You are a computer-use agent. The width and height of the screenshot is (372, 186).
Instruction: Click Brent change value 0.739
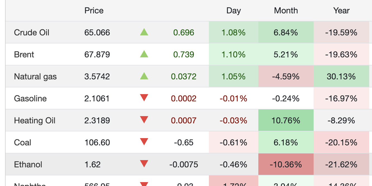point(184,55)
